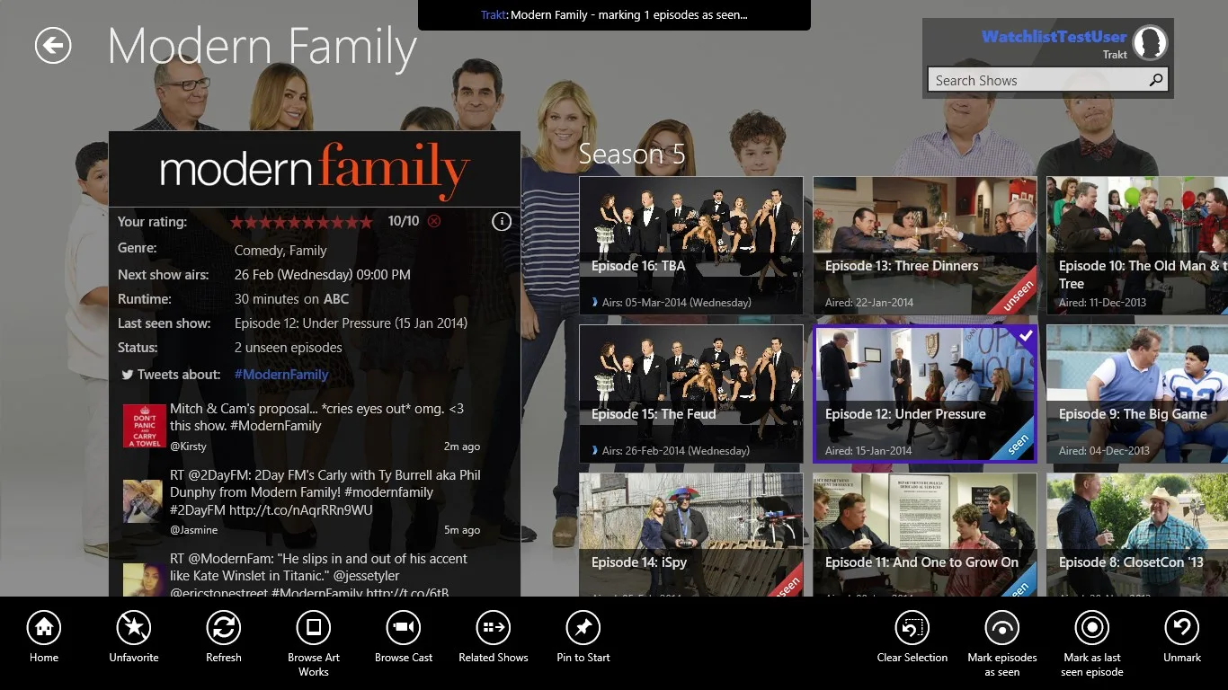
Task: Open the Trakt link in notification banner
Action: [x=494, y=14]
